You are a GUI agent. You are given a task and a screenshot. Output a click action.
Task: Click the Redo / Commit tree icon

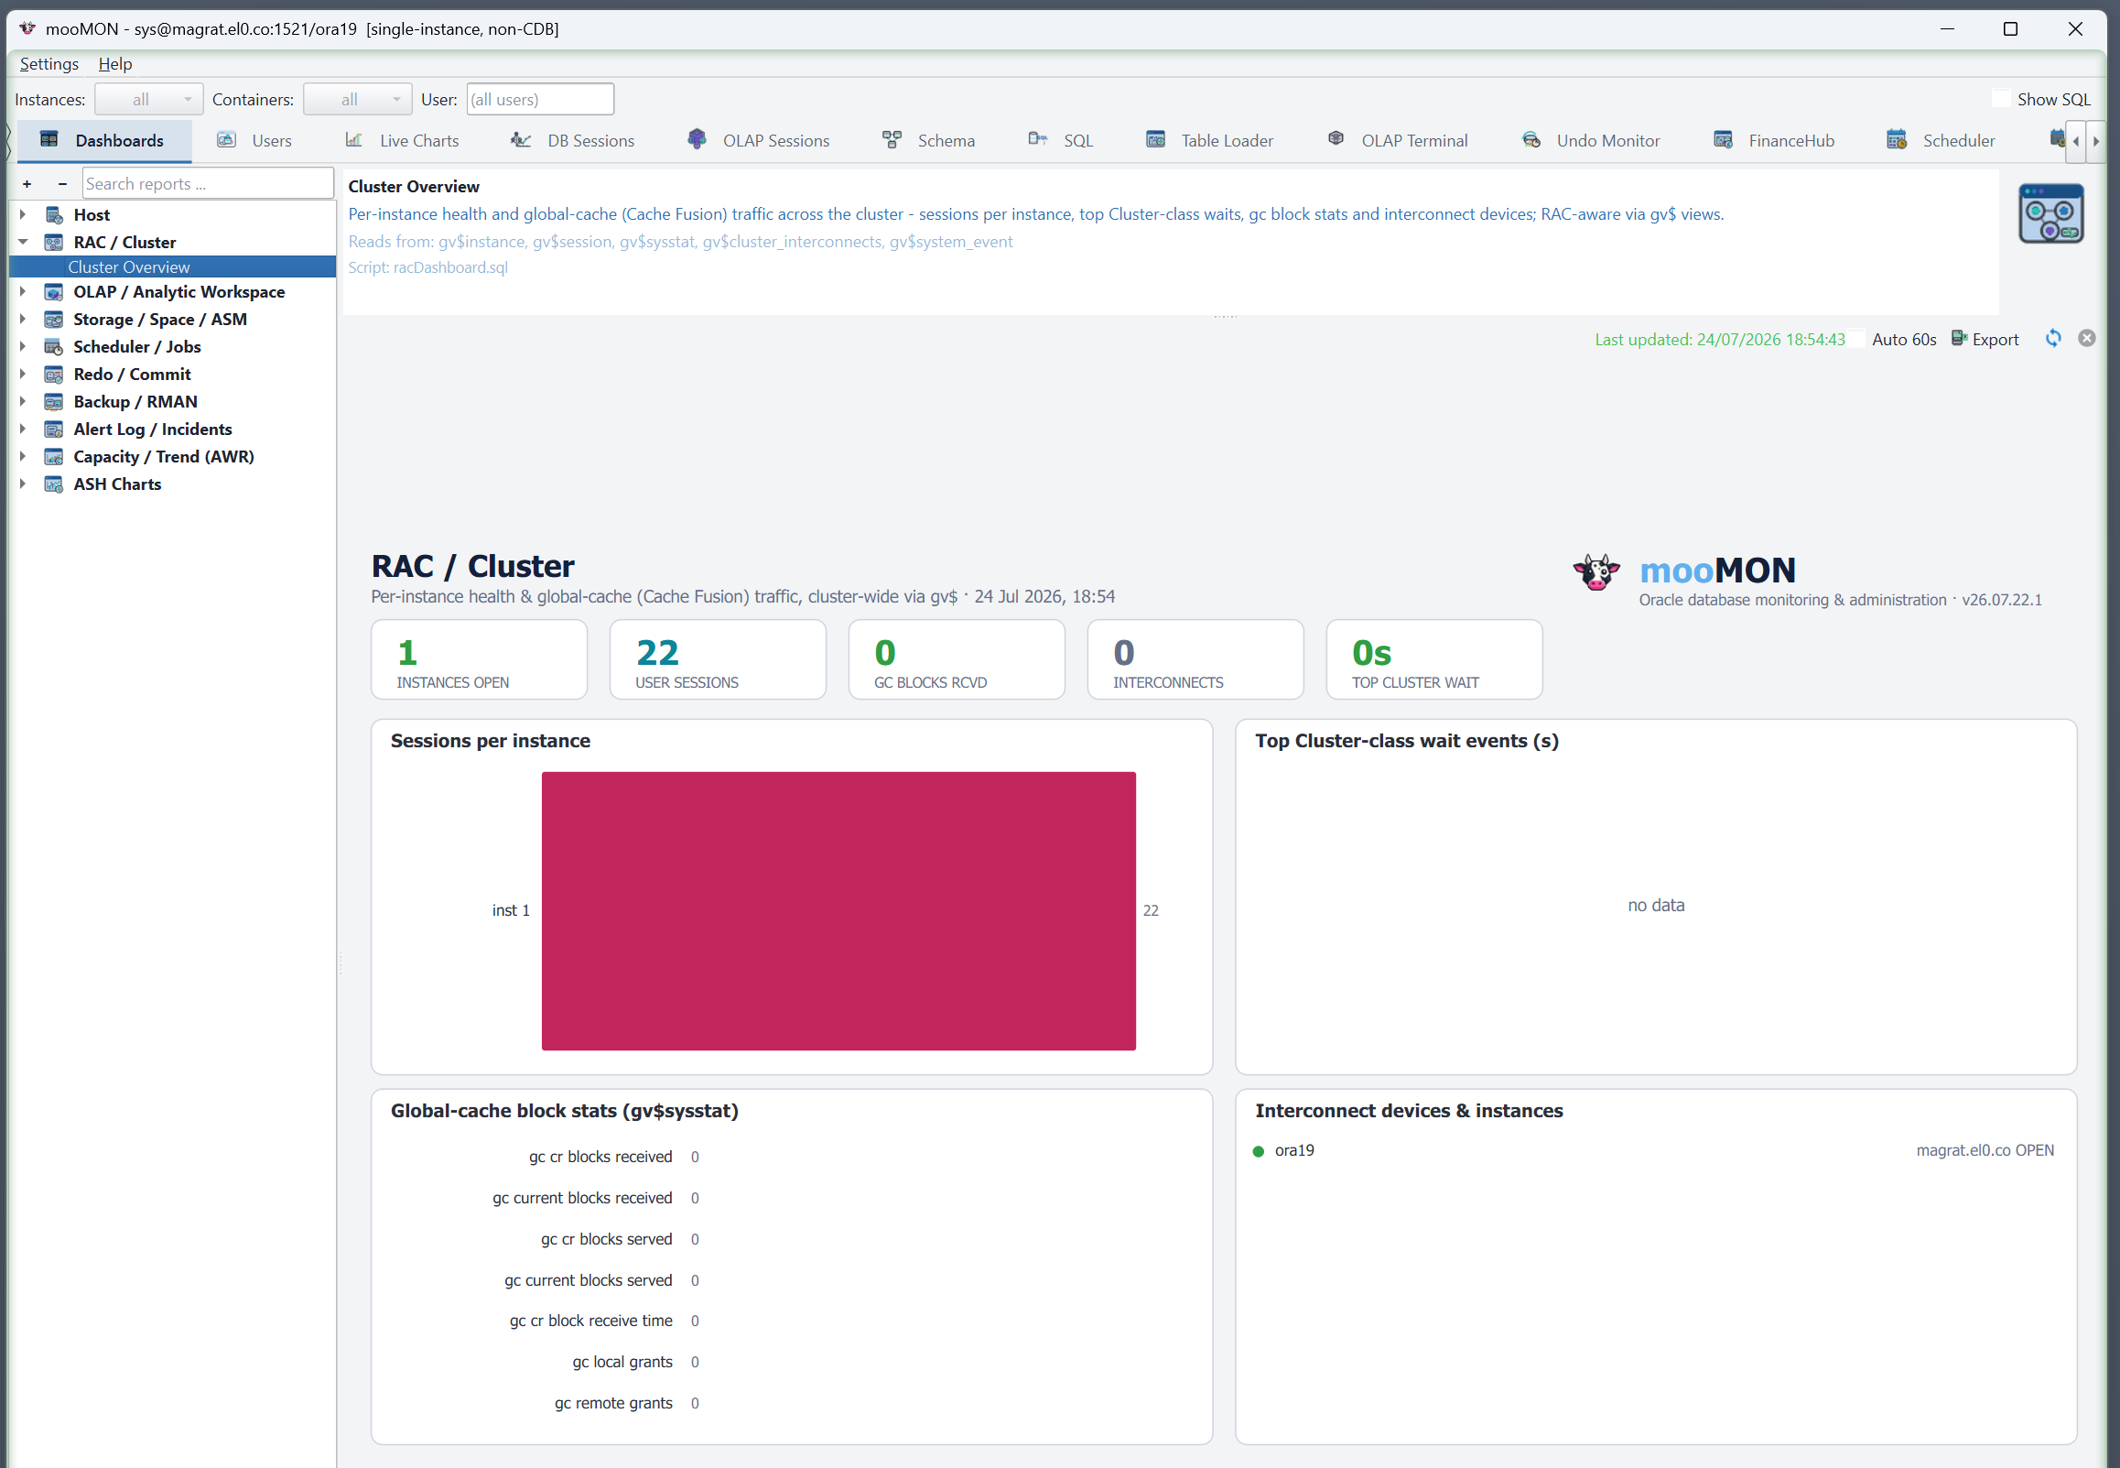(x=54, y=375)
